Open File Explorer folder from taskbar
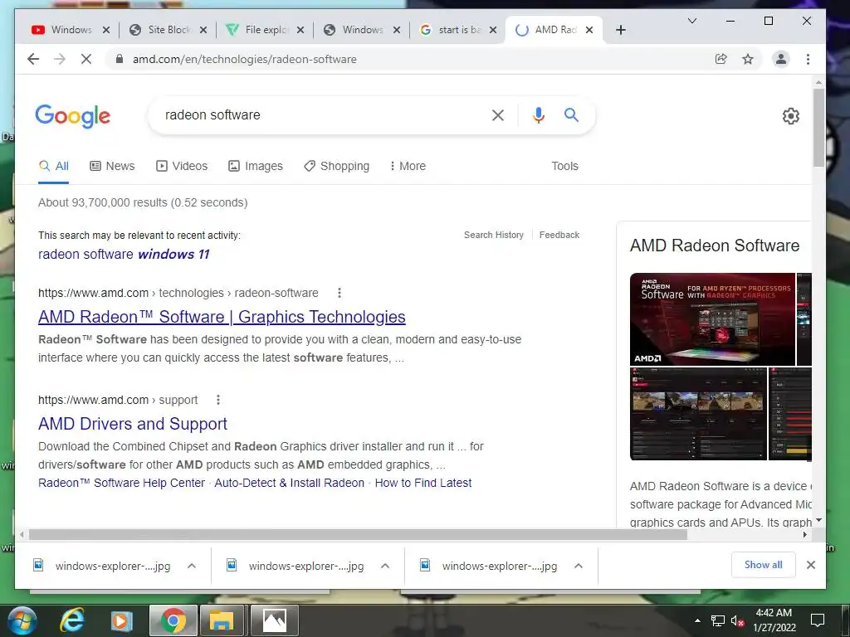This screenshot has width=850, height=637. tap(221, 620)
